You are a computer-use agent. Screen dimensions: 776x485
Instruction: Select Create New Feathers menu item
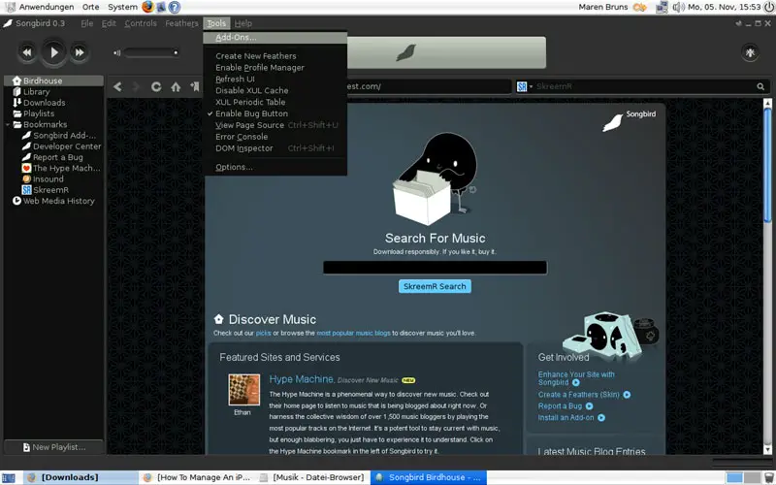275,56
